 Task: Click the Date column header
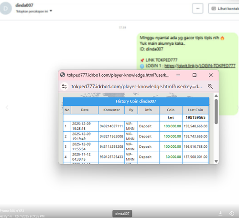click(85, 110)
